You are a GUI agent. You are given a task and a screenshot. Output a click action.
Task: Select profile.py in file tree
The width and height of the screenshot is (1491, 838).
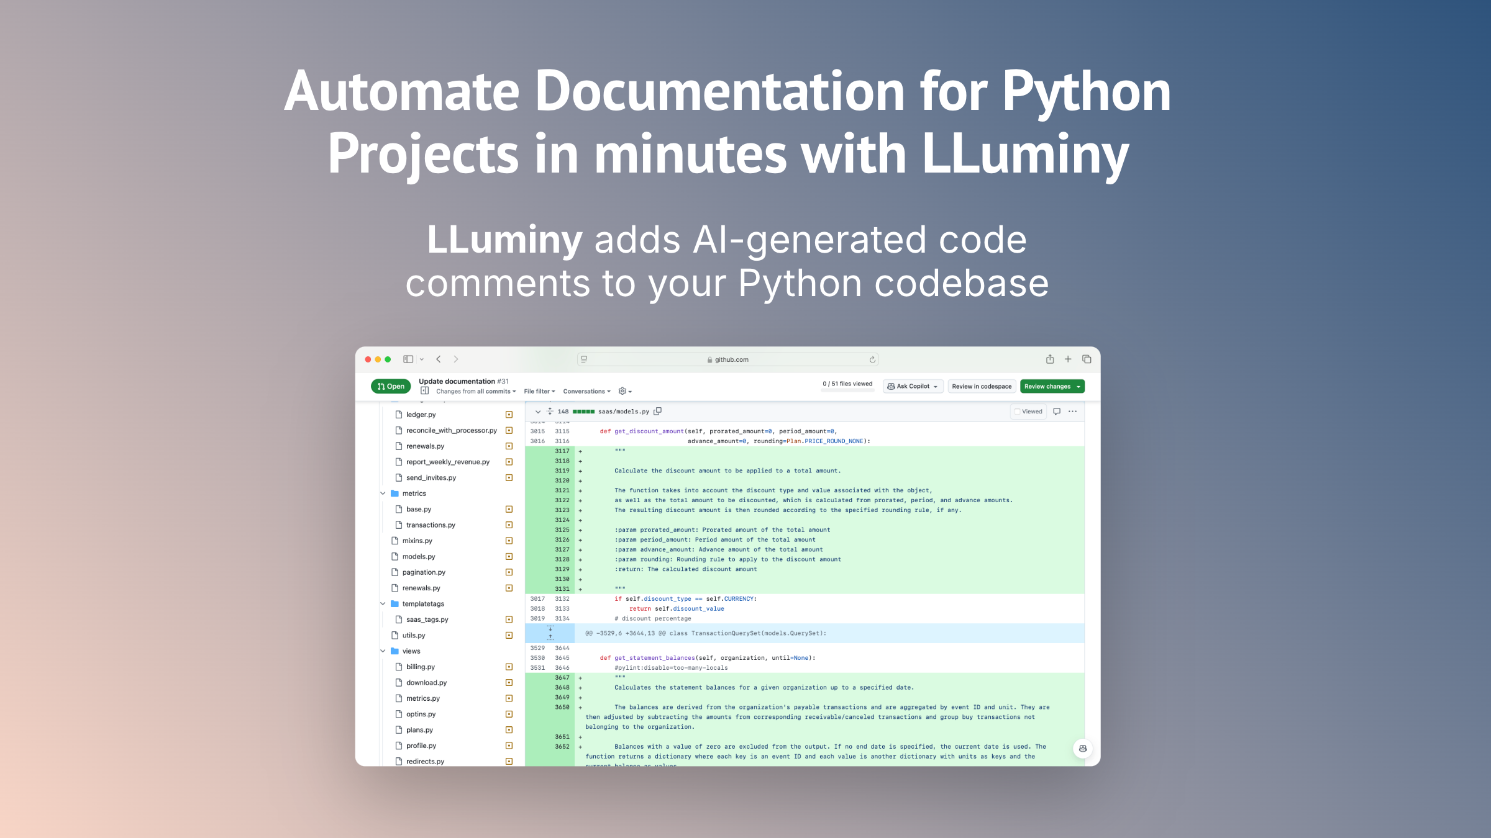tap(421, 746)
